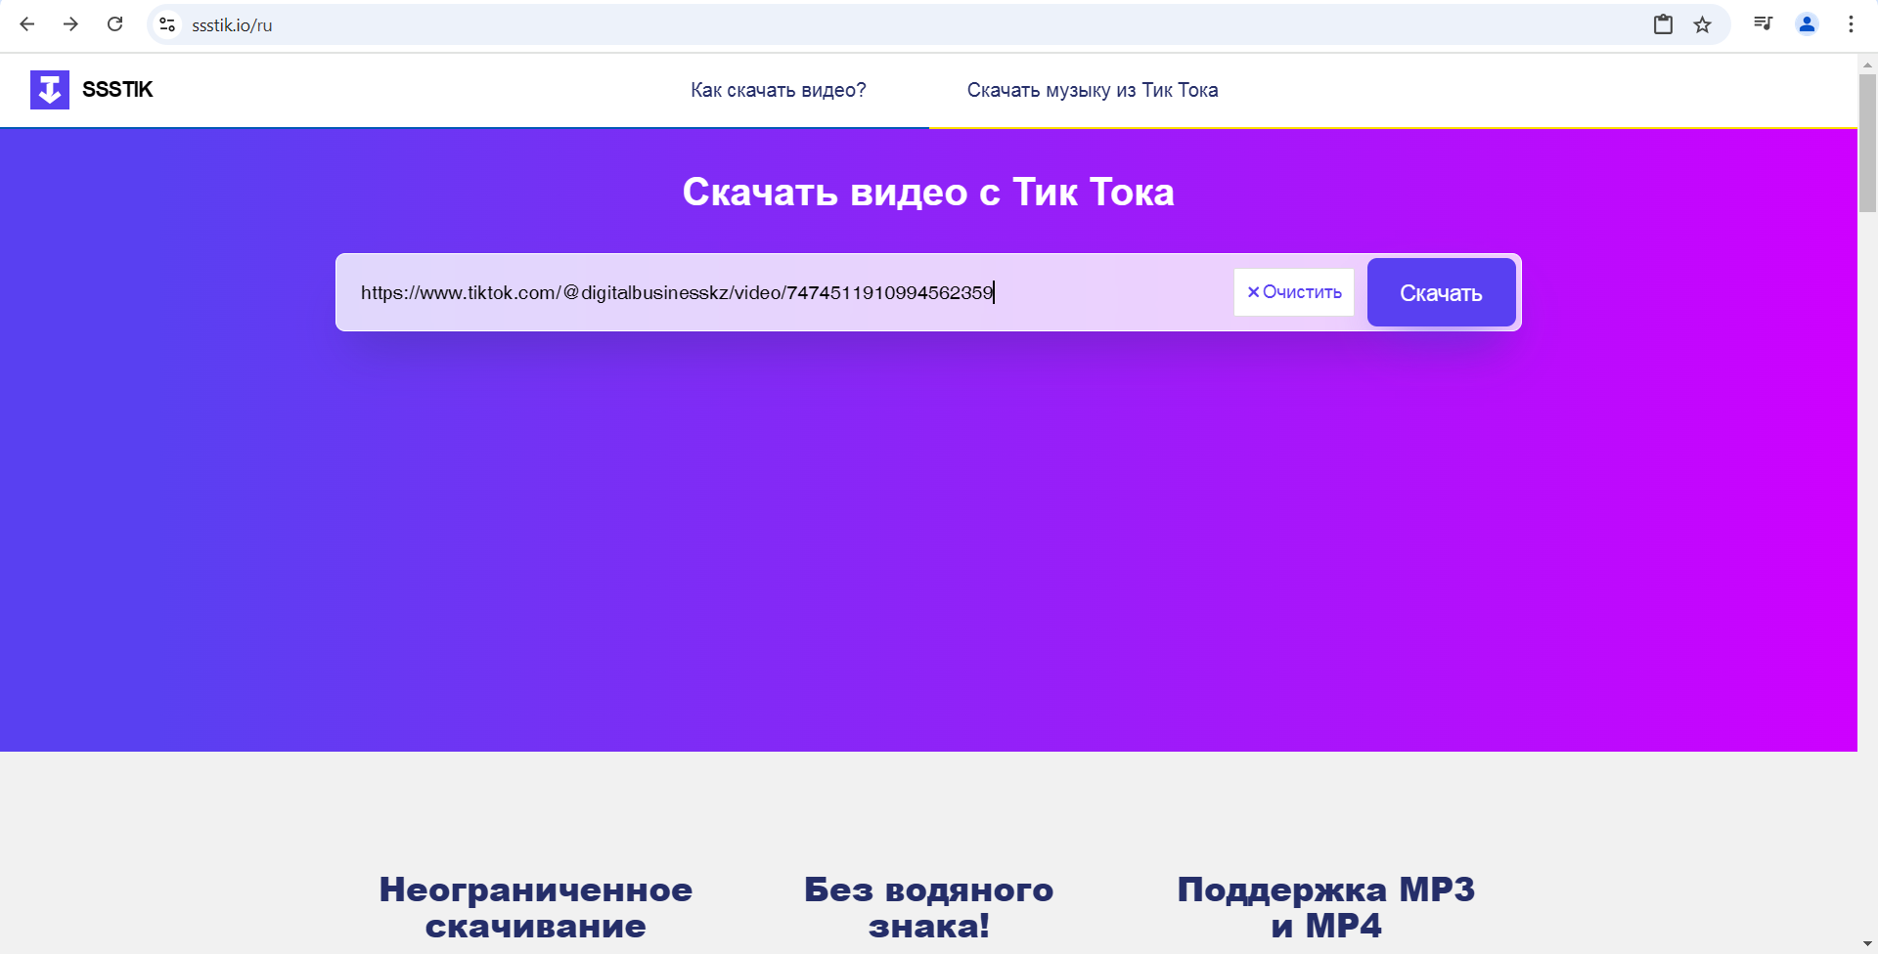Click 'Неограниченное скачивание' heading

(x=536, y=907)
